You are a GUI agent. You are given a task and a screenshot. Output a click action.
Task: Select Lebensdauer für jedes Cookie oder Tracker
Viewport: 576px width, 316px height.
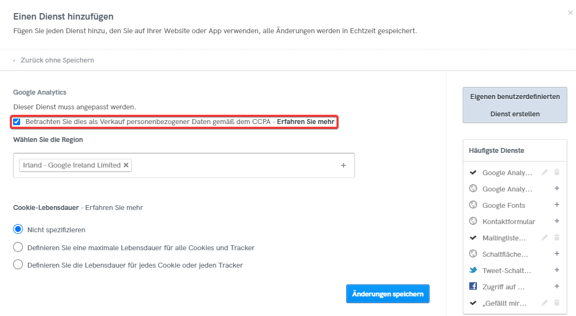pos(18,265)
